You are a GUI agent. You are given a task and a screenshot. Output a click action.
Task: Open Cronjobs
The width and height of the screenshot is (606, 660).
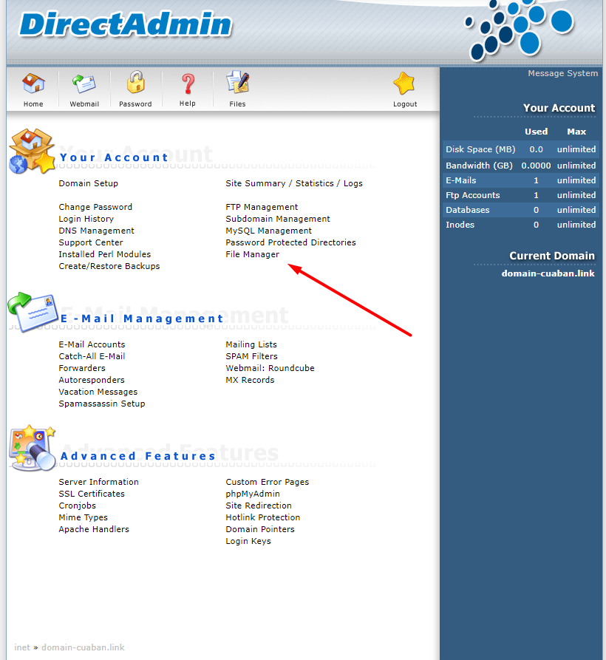tap(78, 506)
